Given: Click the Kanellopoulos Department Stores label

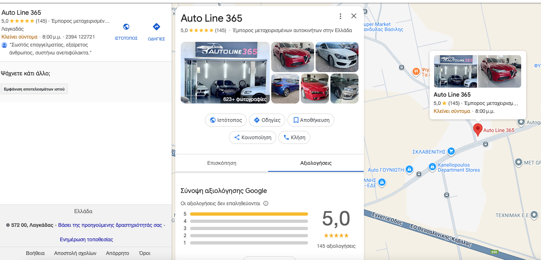Looking at the screenshot, I should (x=459, y=167).
